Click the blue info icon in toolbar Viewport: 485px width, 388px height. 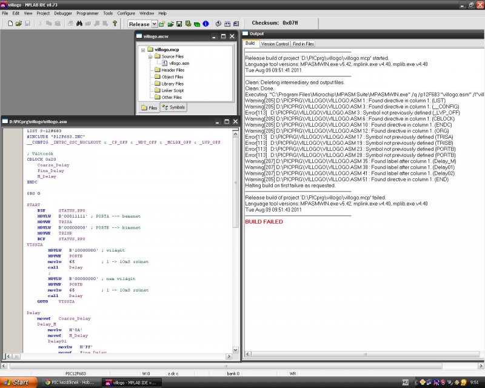[206, 24]
